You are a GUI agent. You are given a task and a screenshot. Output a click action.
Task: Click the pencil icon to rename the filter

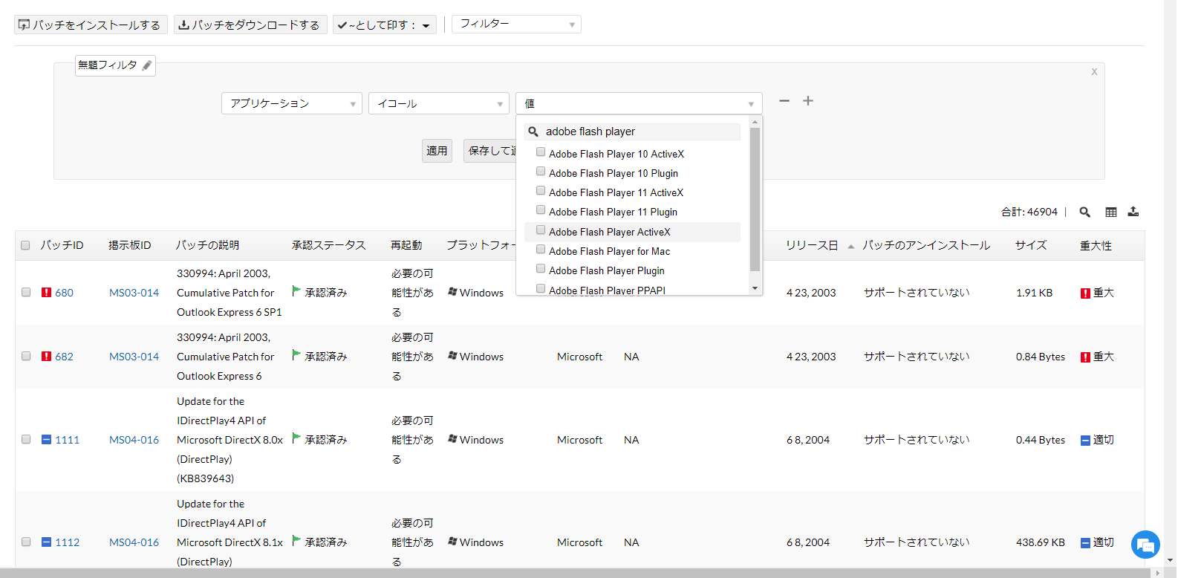pos(147,65)
